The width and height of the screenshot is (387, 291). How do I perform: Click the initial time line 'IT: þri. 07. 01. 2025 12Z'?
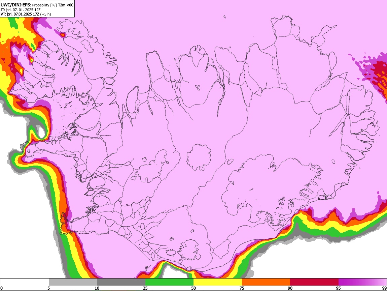tap(21, 10)
